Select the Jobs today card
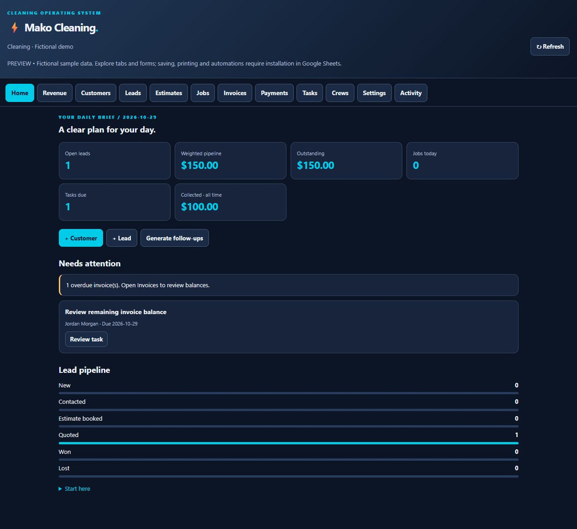The width and height of the screenshot is (577, 529). [463, 161]
